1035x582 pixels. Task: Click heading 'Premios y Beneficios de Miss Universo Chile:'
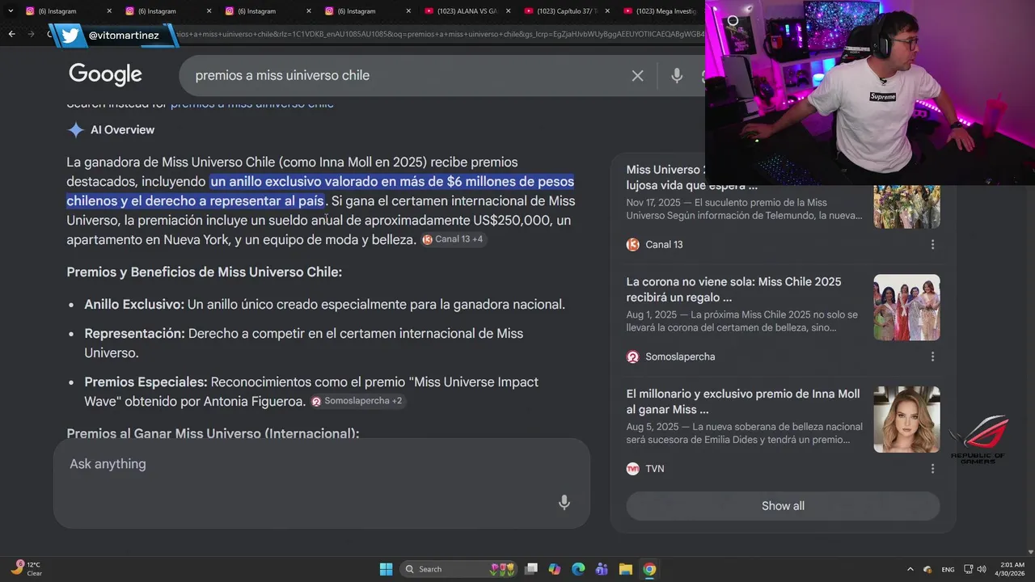(204, 272)
